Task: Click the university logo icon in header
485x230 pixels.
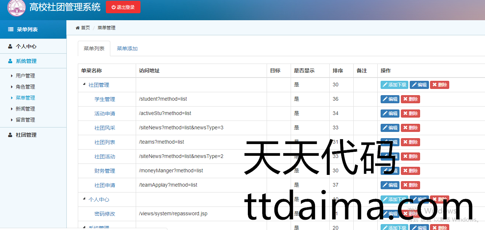Action: 17,7
